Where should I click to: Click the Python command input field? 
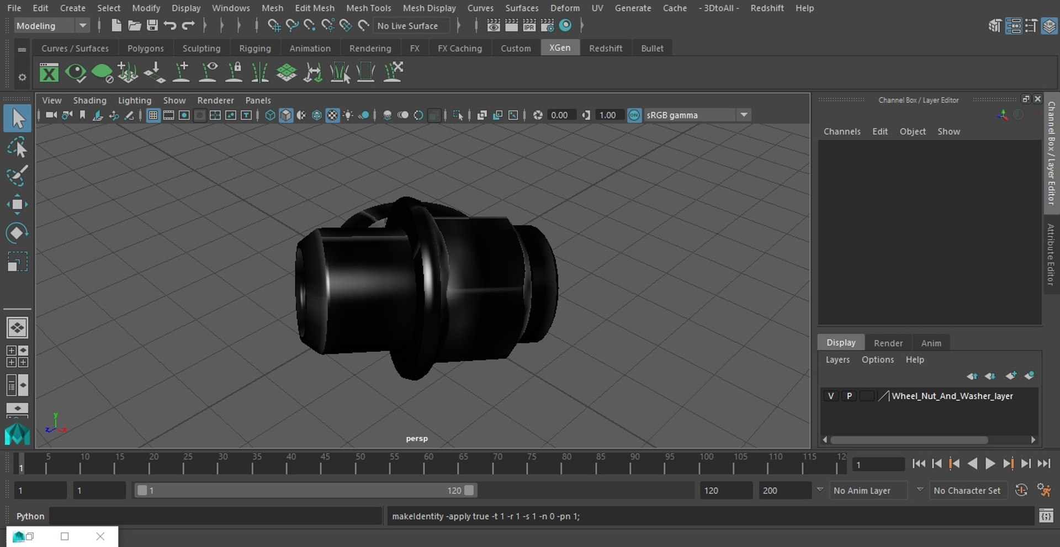[x=215, y=516]
